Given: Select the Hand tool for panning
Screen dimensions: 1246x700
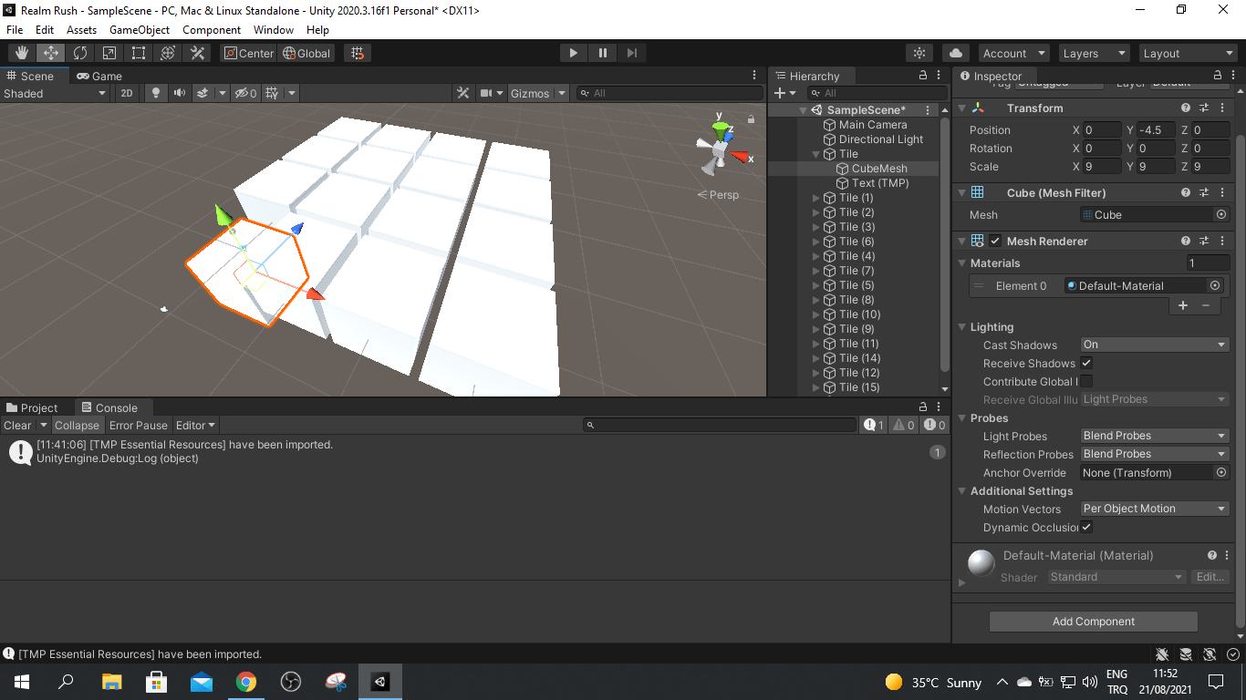Looking at the screenshot, I should click(x=20, y=52).
